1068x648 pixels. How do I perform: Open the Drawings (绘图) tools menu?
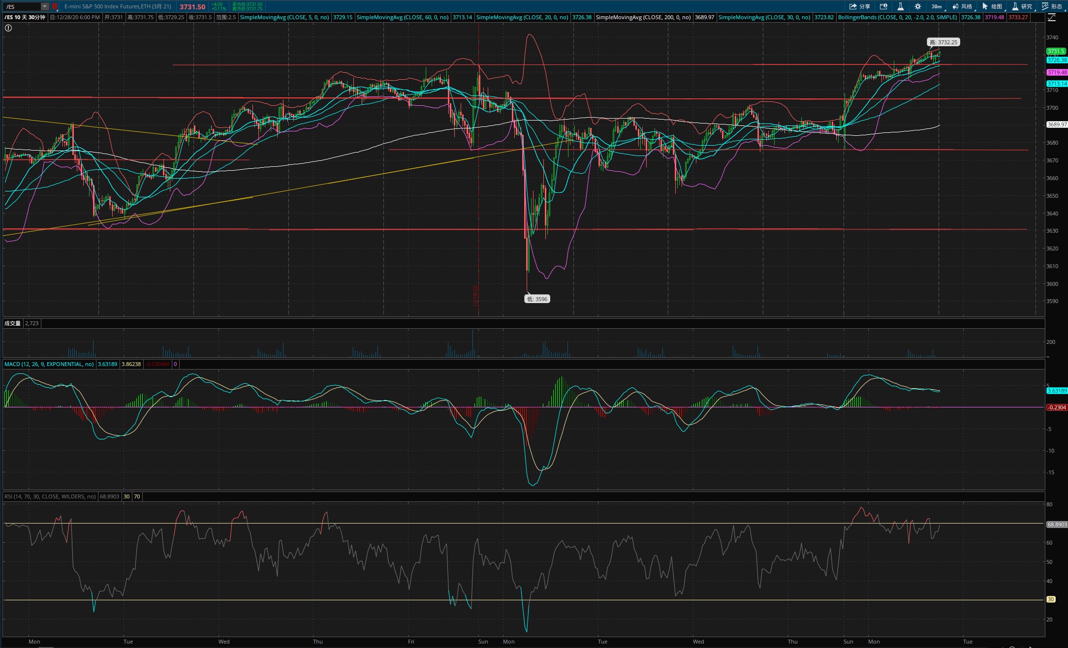[992, 6]
